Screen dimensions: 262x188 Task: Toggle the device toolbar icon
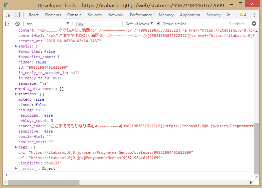17,15
